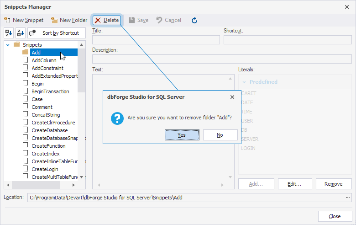Select the CreateLogin snippet
This screenshot has height=225, width=356.
coord(45,169)
